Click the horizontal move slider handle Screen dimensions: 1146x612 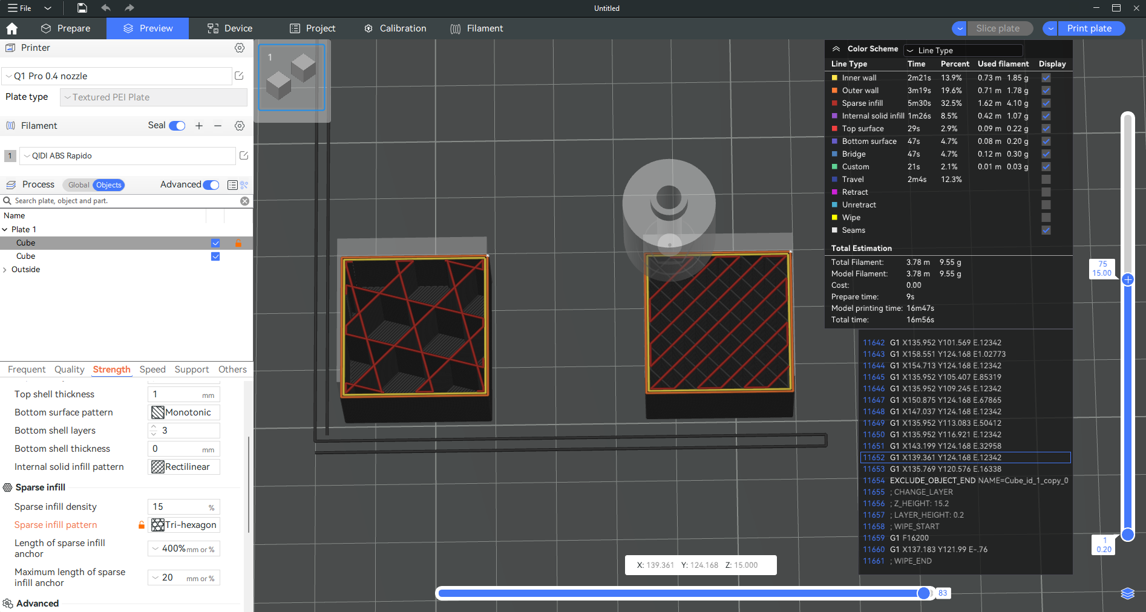coord(923,593)
